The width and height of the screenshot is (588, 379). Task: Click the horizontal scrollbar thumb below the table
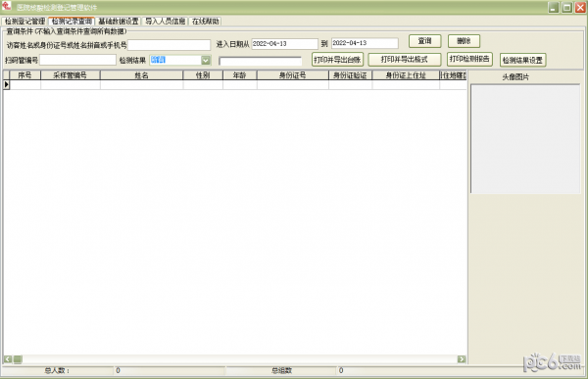[18, 359]
